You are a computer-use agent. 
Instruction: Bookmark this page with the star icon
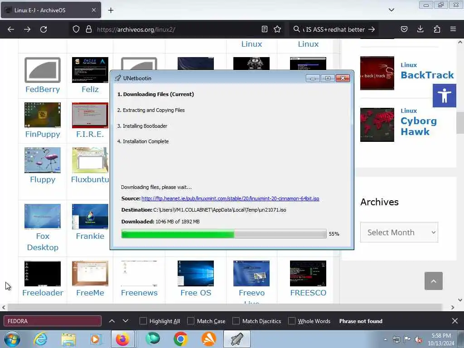point(277,29)
